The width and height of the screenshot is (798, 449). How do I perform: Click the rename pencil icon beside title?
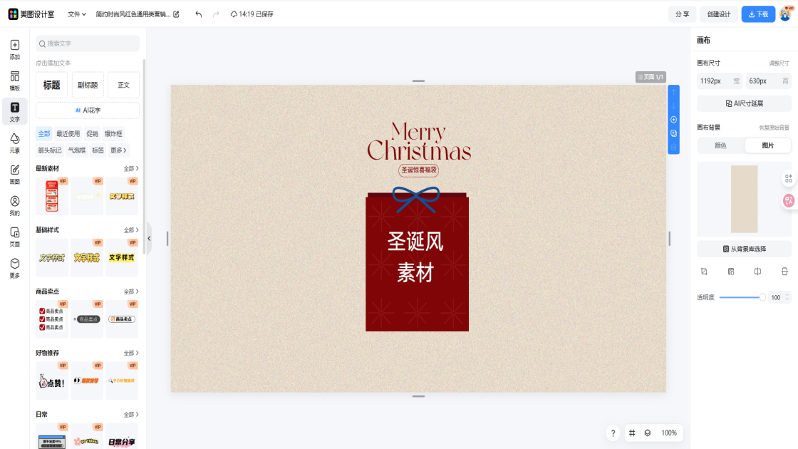[x=177, y=14]
